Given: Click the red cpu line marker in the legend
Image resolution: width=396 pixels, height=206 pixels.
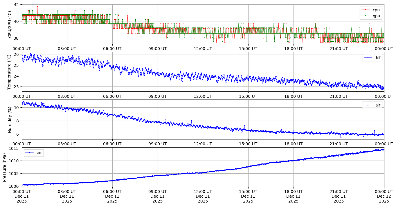Looking at the screenshot, I should (366, 10).
